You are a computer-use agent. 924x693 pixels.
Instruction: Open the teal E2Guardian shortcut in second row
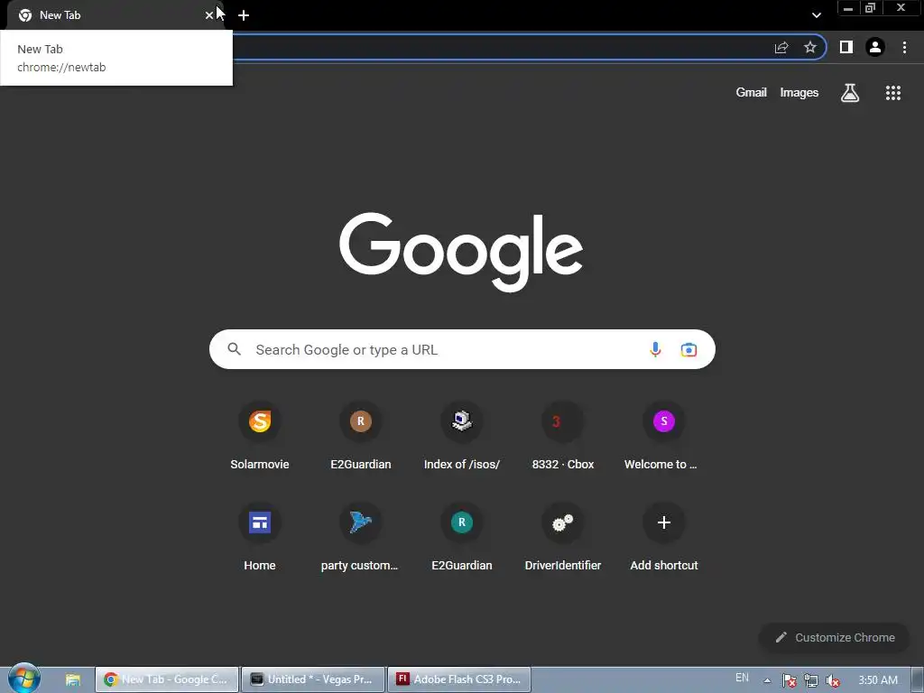(461, 538)
